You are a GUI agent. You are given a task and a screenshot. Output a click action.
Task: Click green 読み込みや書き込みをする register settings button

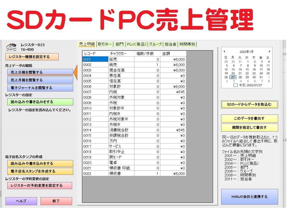(x=40, y=102)
